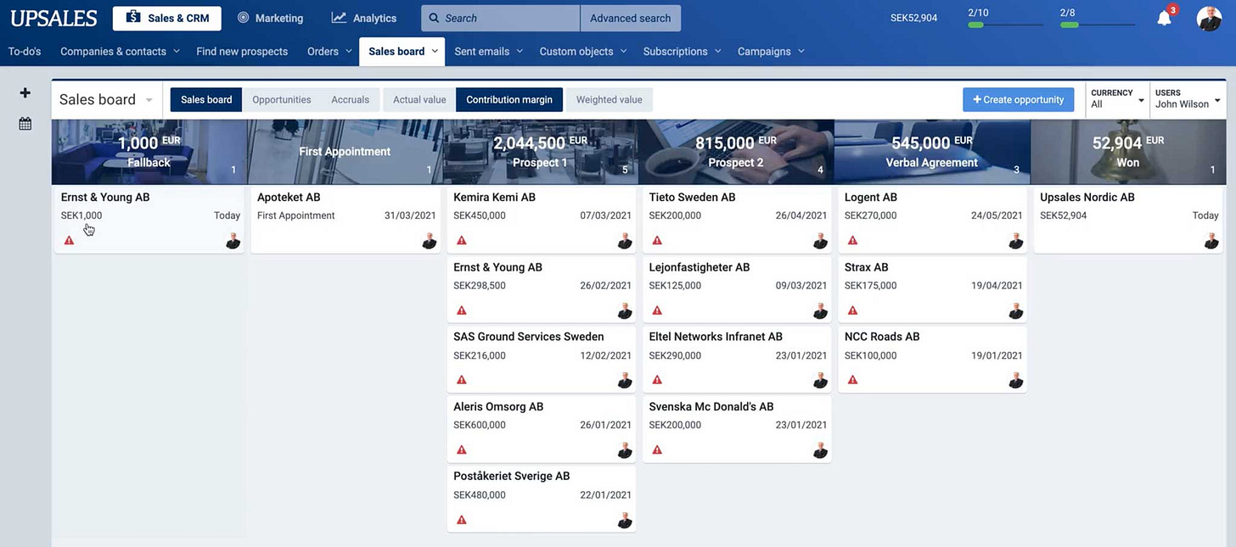The image size is (1236, 547).
Task: Open the notifications bell
Action: coord(1165,18)
